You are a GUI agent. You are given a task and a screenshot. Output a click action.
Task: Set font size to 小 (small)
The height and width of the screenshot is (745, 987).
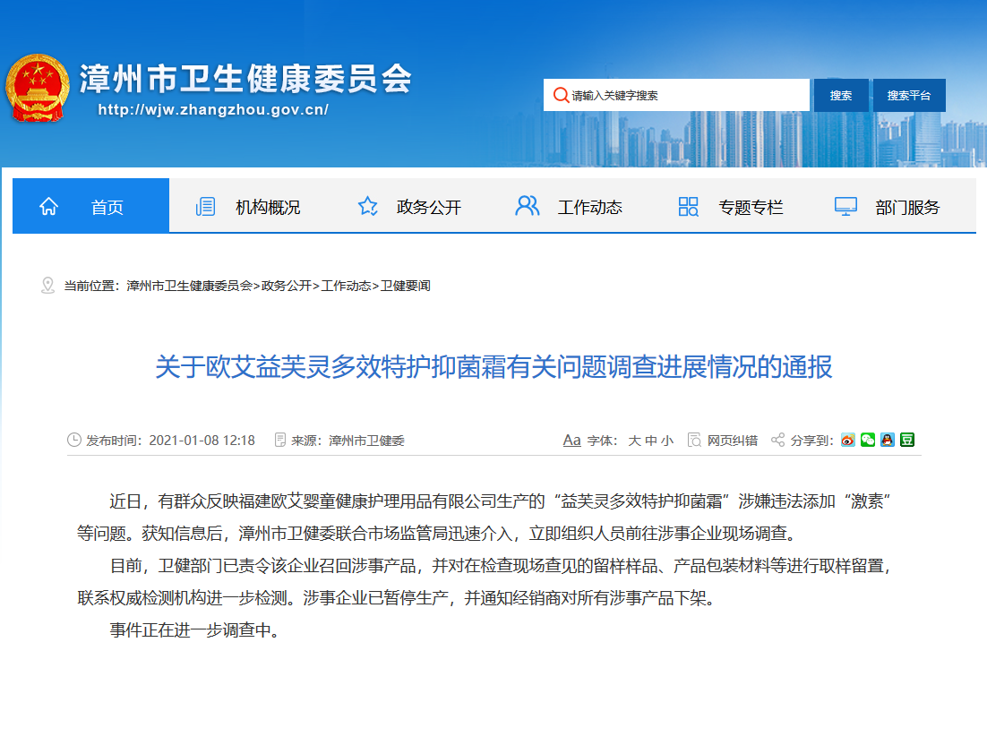click(667, 441)
